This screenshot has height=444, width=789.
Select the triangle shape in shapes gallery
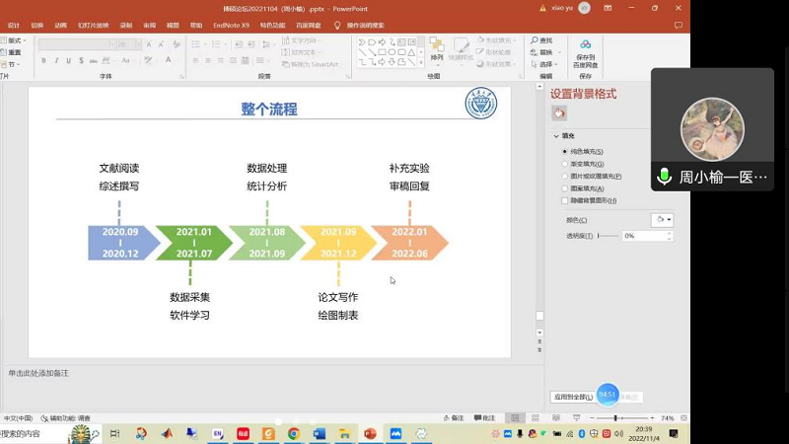tap(411, 52)
